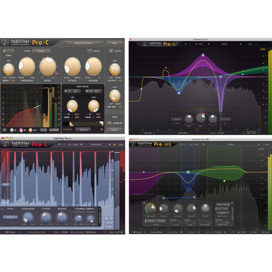The width and height of the screenshot is (272, 272).
Task: Select the red EQ band dot
Action: tap(166, 68)
